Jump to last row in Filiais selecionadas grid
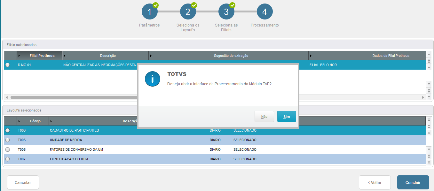The height and width of the screenshot is (191, 434). 429,96
